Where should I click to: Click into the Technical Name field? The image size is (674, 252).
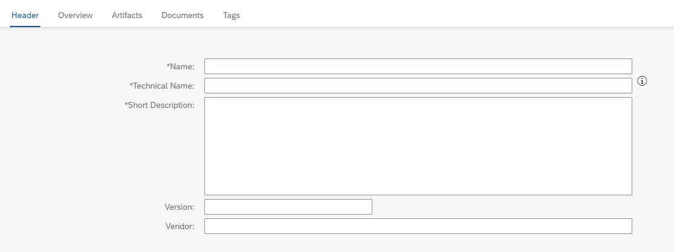coord(418,86)
